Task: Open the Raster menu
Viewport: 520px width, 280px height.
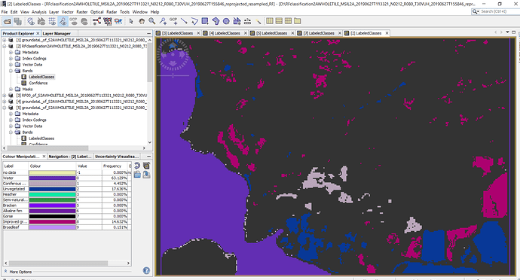Action: coord(82,11)
